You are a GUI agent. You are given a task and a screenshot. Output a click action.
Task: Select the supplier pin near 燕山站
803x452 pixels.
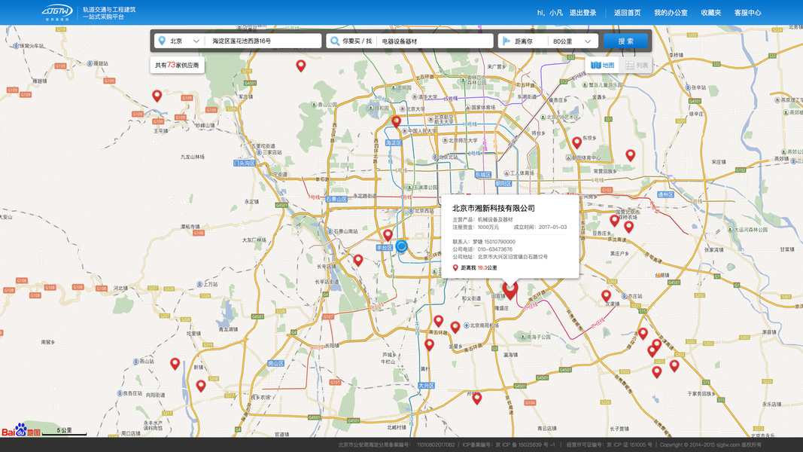click(x=175, y=364)
